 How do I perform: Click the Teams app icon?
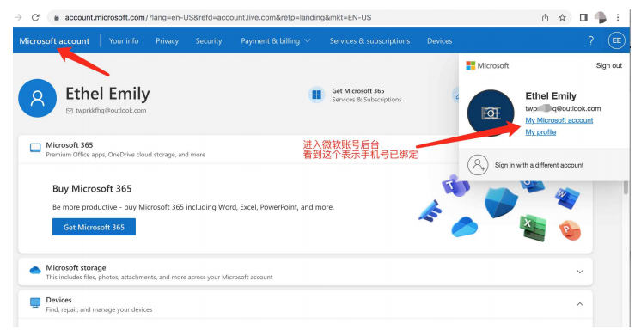tap(455, 186)
